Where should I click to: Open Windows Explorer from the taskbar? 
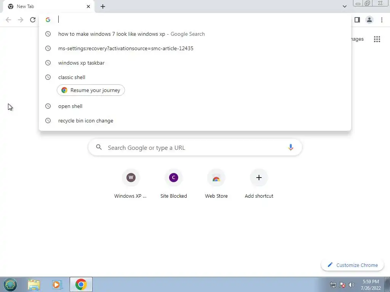[34, 284]
